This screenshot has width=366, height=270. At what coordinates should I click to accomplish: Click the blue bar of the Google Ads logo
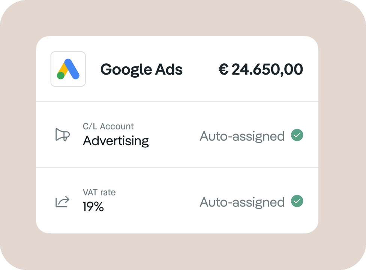pyautogui.click(x=72, y=69)
